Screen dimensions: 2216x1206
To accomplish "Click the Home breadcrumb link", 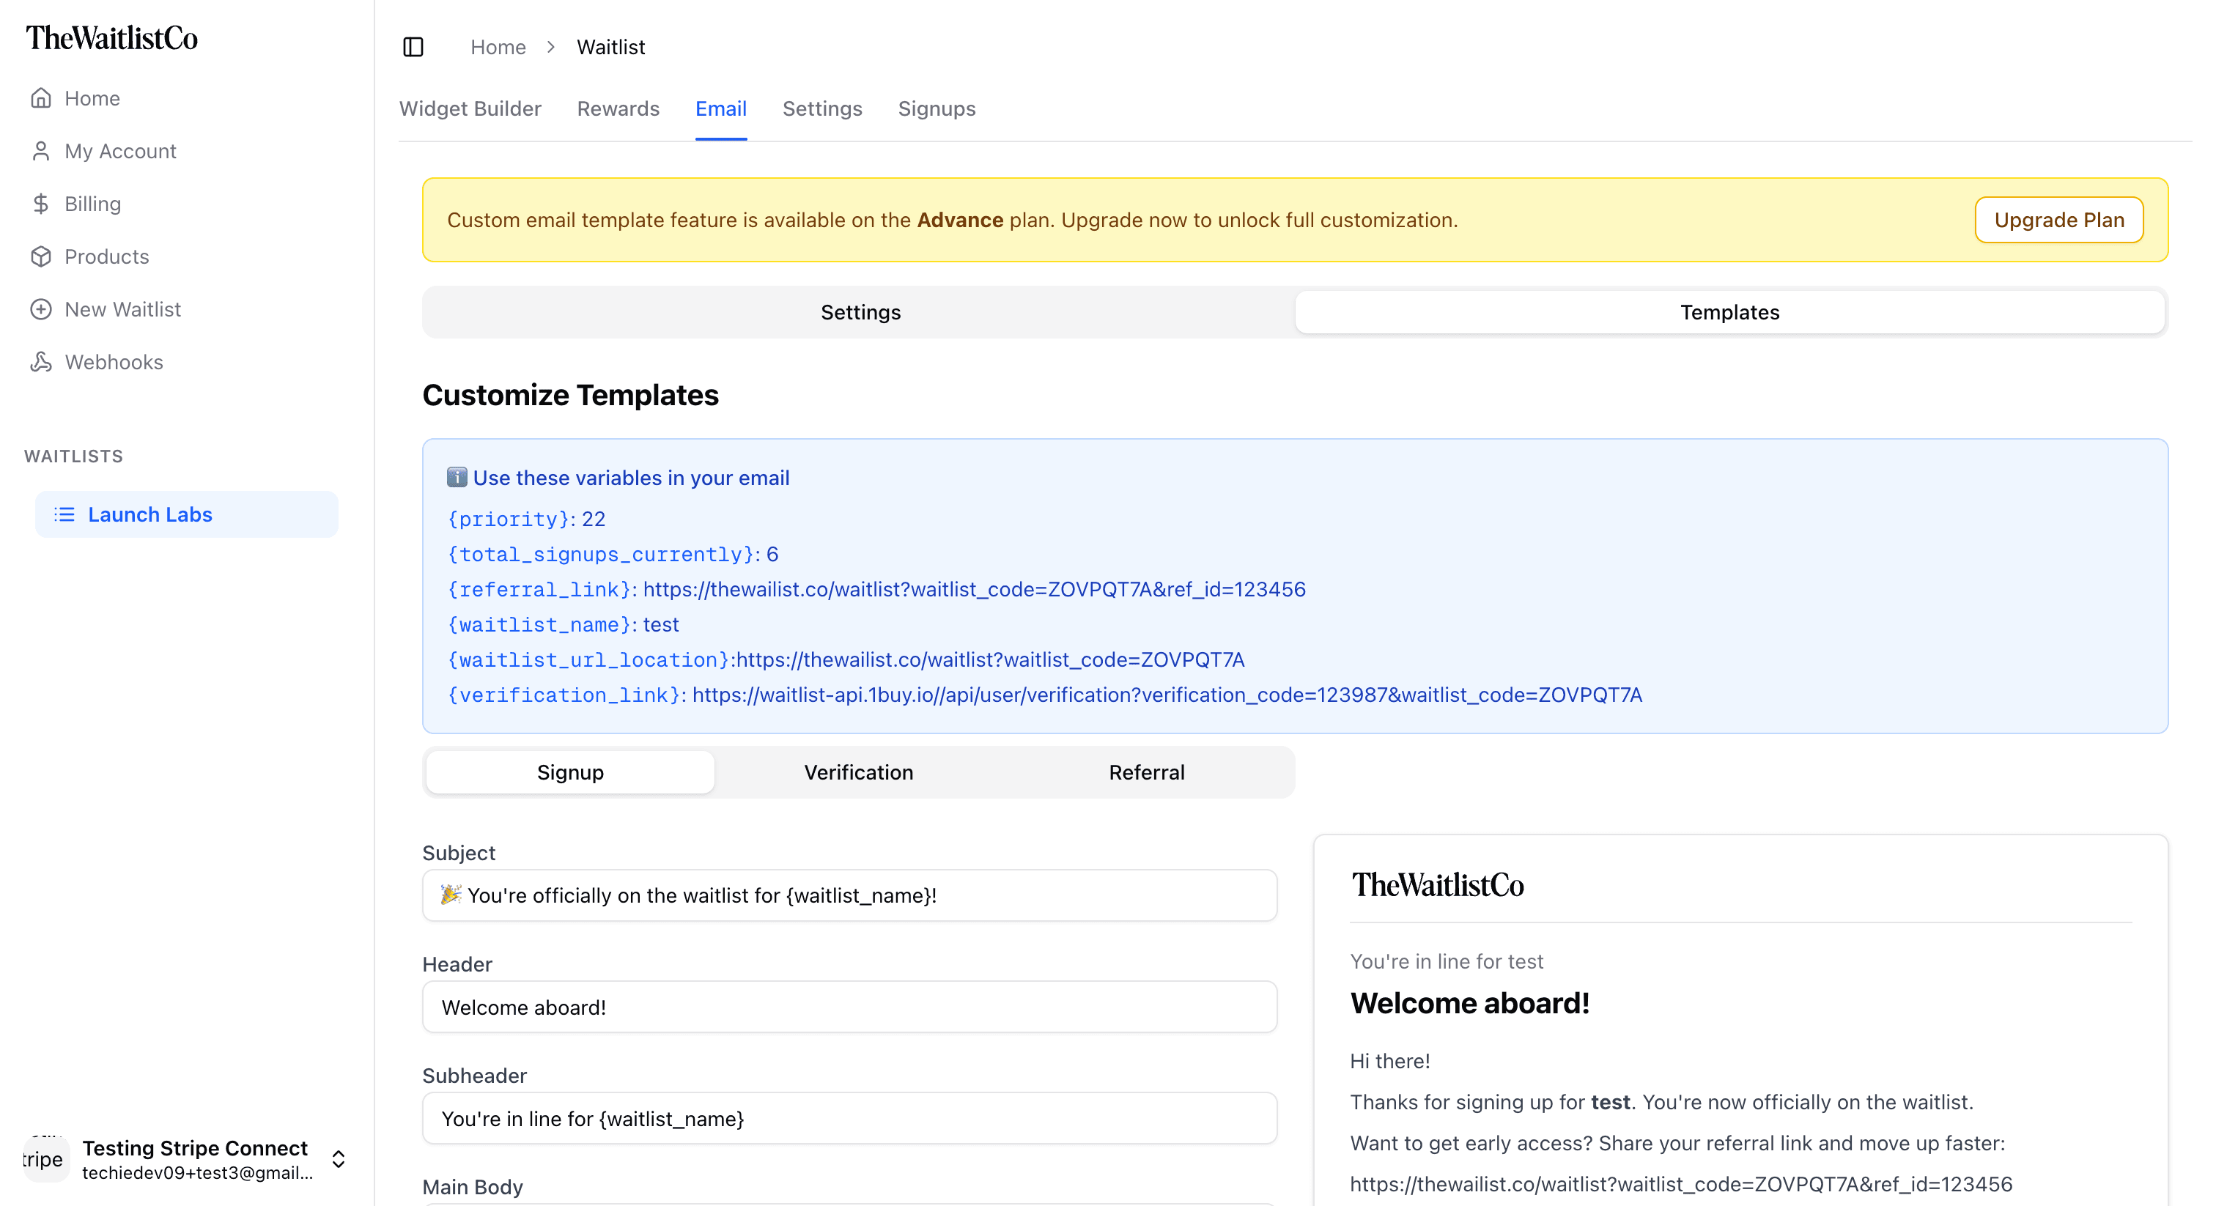I will tap(498, 46).
